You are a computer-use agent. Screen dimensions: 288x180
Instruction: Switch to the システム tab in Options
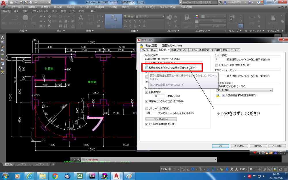click(x=193, y=50)
